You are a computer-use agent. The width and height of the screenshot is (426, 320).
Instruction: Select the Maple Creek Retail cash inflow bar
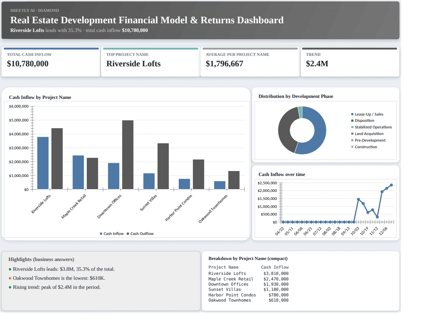pos(78,172)
